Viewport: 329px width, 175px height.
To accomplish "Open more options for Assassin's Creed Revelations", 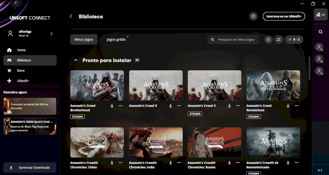I will pos(297,106).
